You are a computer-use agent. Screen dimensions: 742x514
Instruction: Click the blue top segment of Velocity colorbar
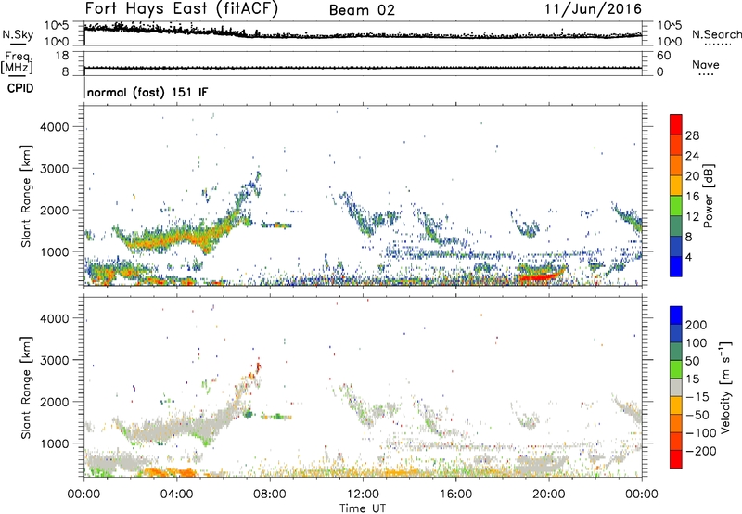coord(676,315)
